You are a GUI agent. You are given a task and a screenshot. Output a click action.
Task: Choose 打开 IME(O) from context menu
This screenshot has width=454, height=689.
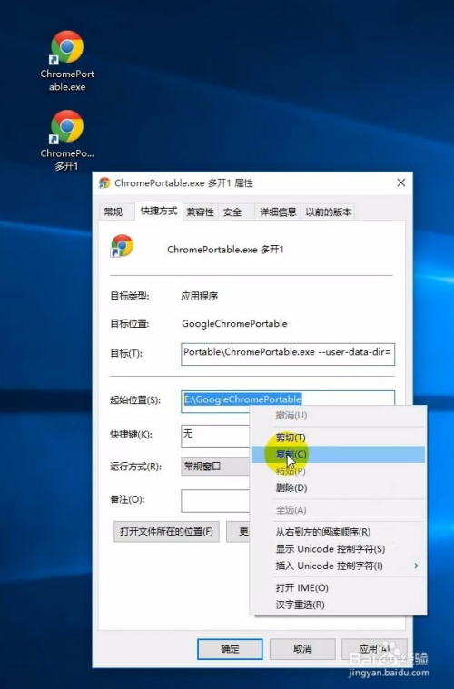pos(338,588)
